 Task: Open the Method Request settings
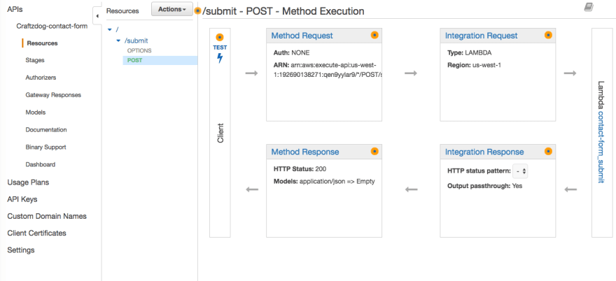(302, 36)
